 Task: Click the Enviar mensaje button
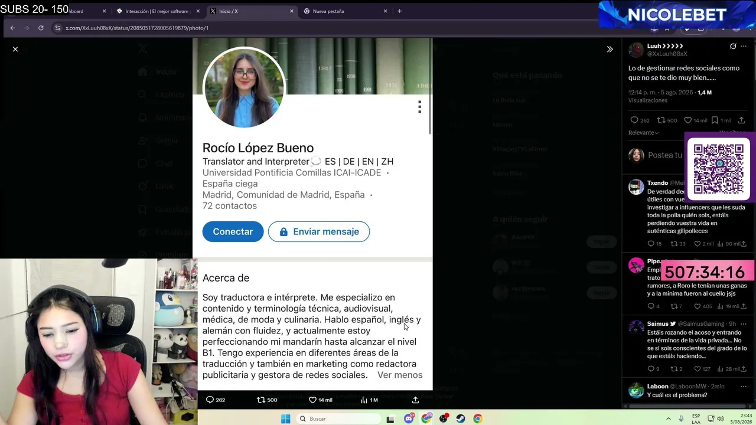click(319, 231)
